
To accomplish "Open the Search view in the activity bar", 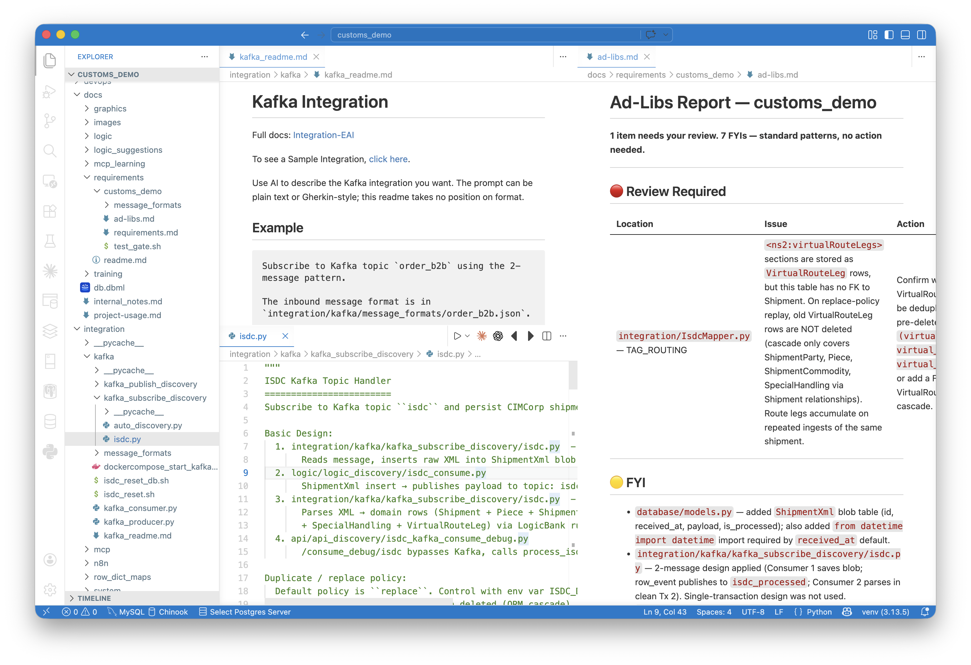I will click(50, 151).
